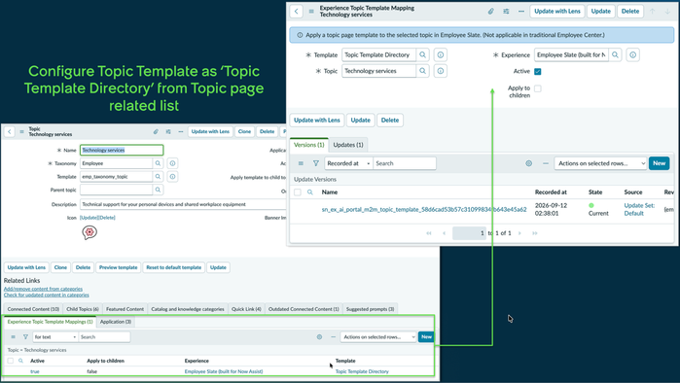
Task: Open the Application (3) tab
Action: click(116, 322)
